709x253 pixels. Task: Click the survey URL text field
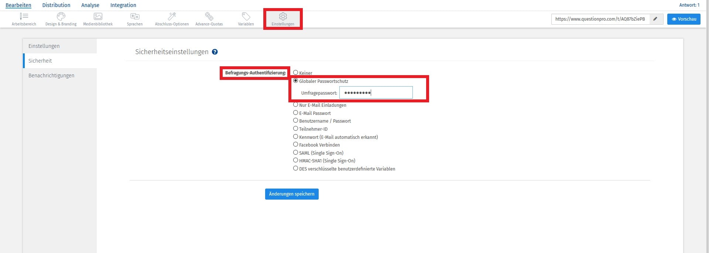tap(600, 19)
